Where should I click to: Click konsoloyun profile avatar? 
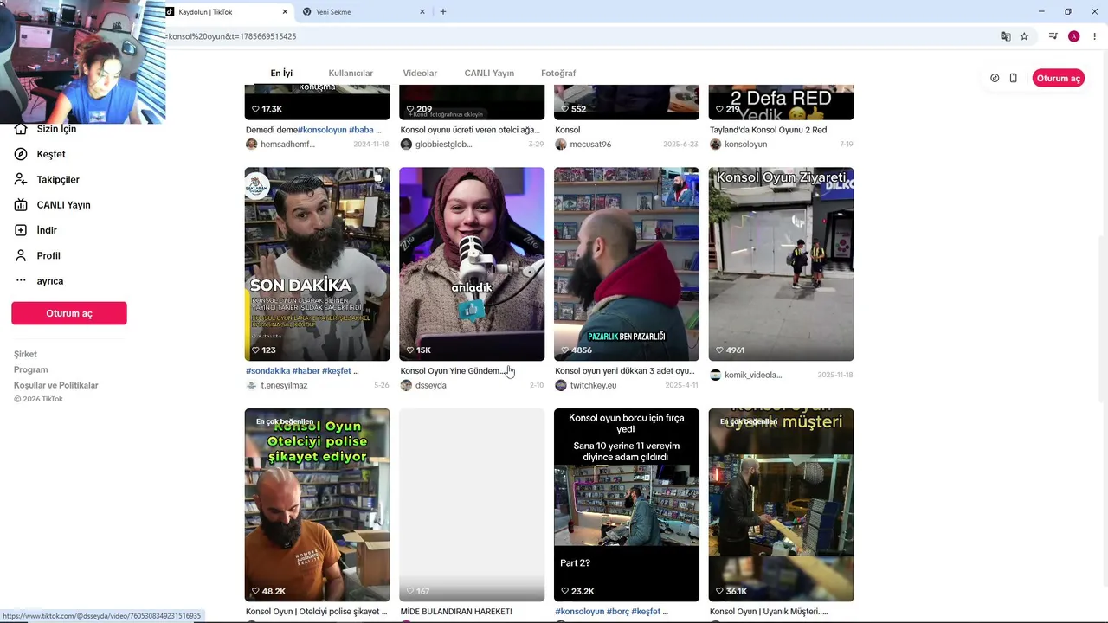click(716, 145)
